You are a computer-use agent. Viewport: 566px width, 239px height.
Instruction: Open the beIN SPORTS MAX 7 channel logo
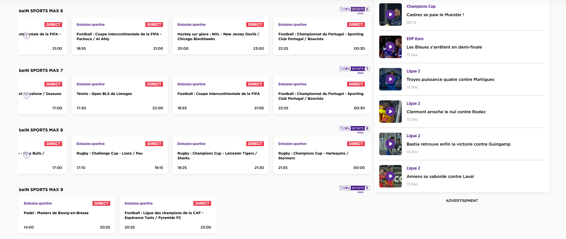click(x=354, y=70)
